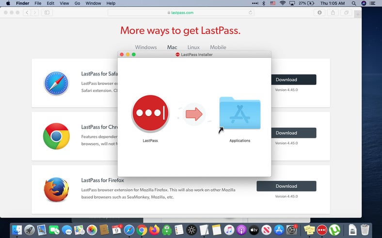Viewport: 382px width, 238px height.
Task: Open the Apple menu
Action: tap(8, 3)
